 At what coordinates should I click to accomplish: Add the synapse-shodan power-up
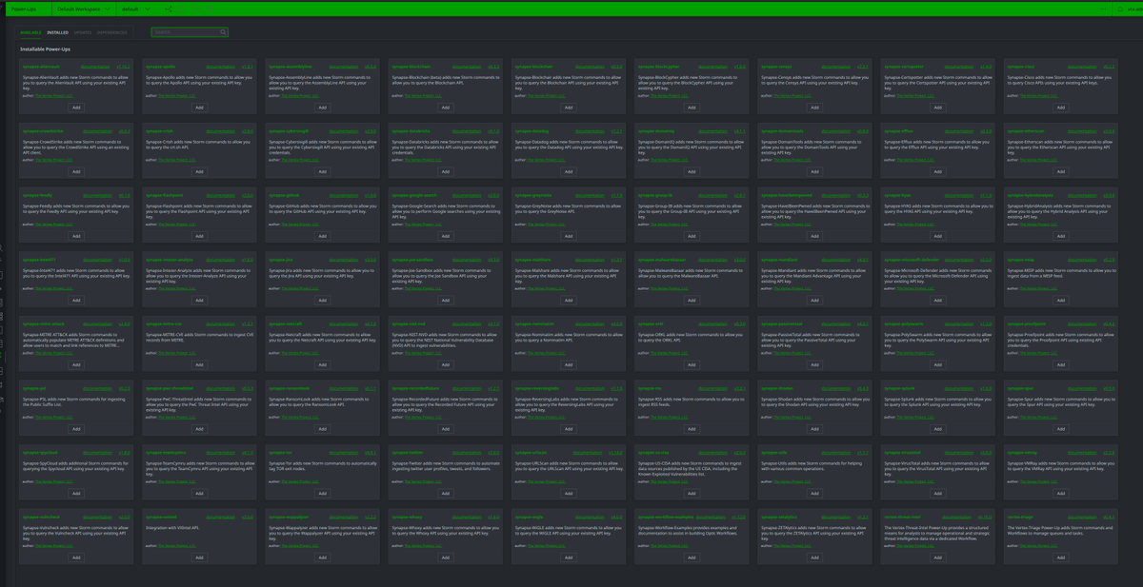pos(814,429)
